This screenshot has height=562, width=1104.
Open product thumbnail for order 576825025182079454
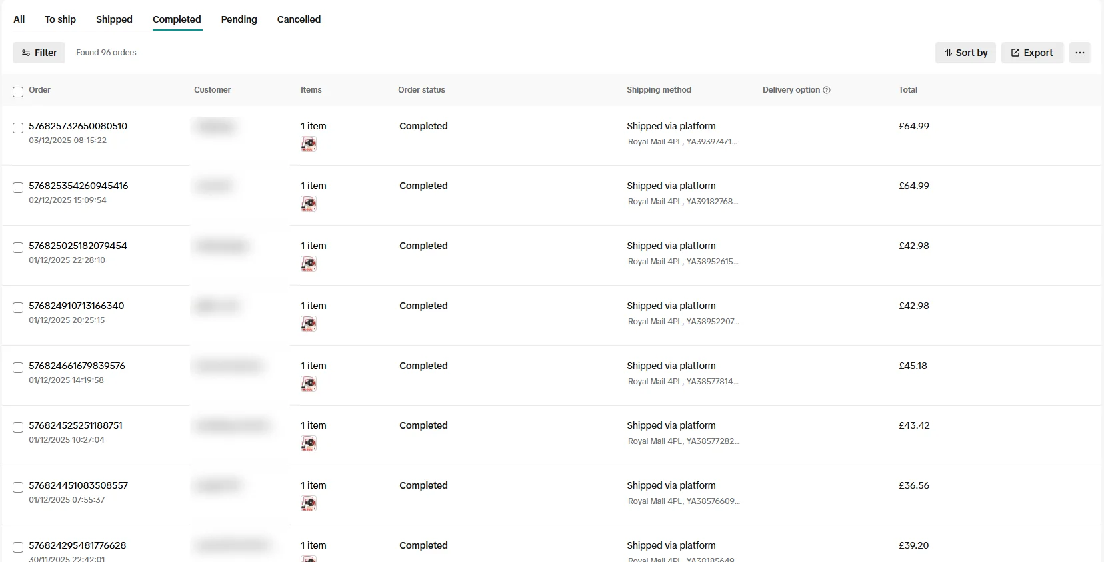[x=309, y=264]
